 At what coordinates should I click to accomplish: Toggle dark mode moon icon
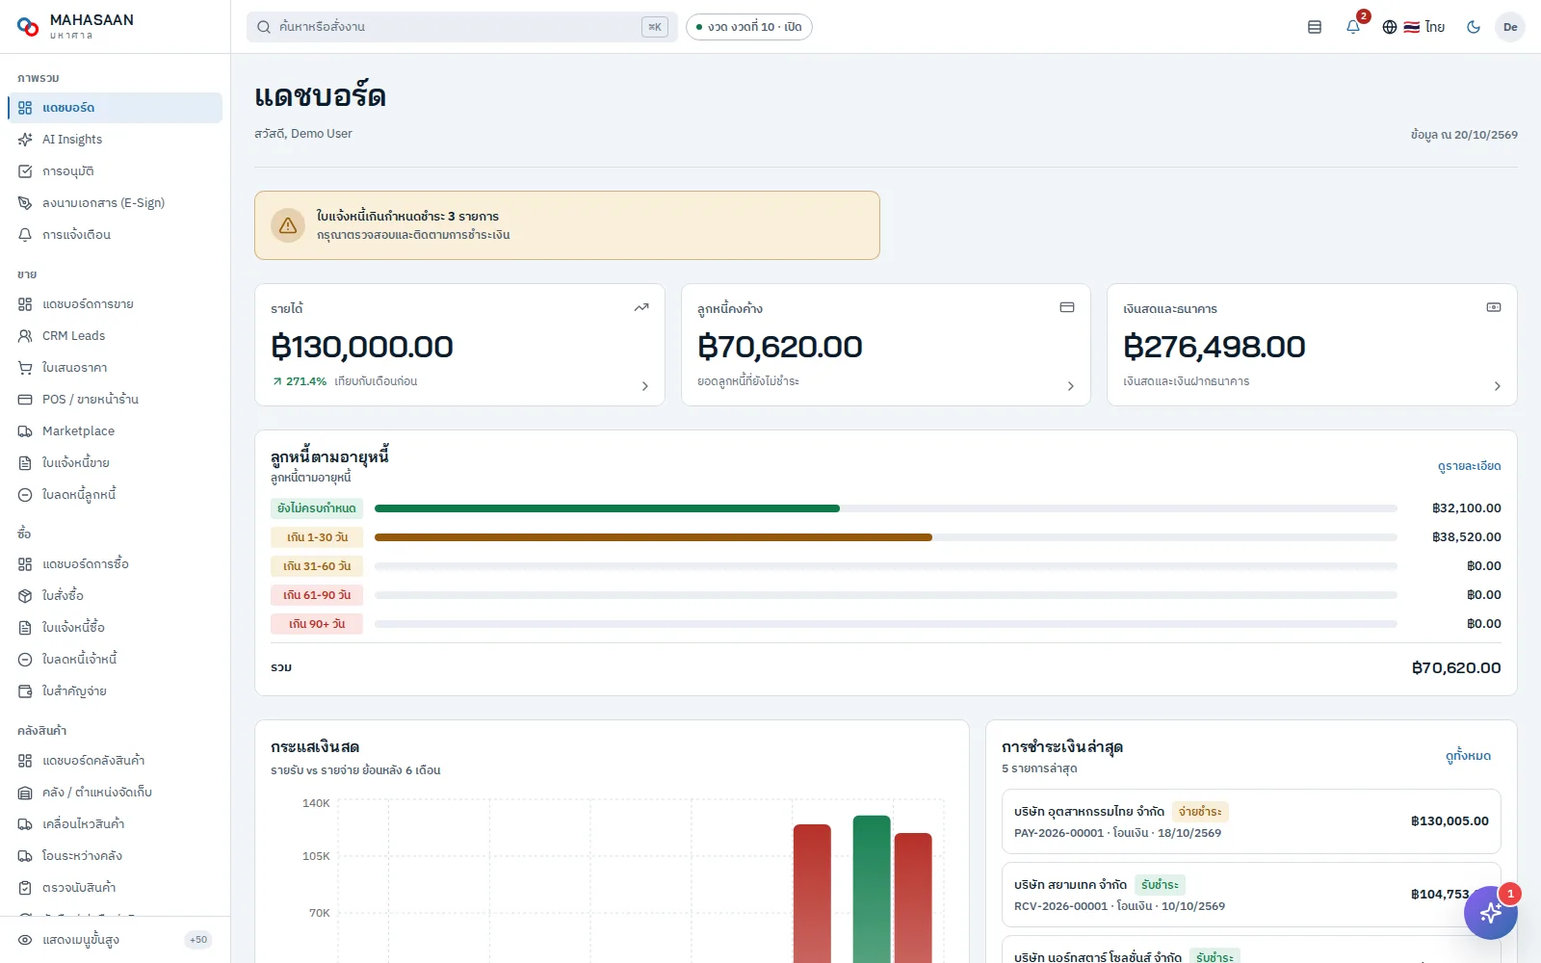click(1474, 27)
